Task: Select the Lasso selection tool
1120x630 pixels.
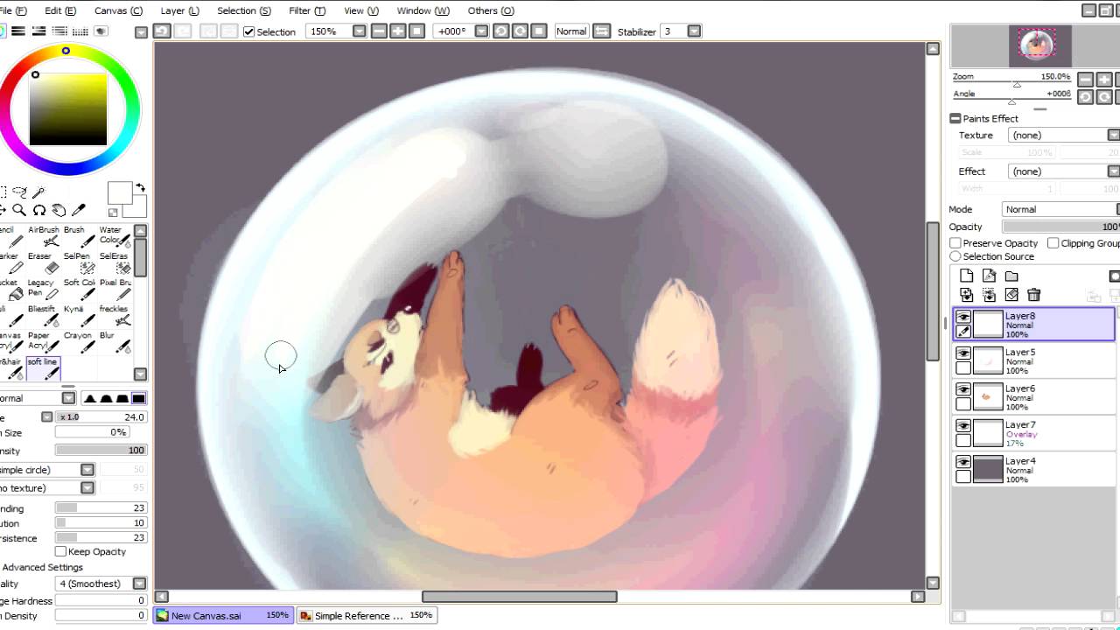Action: [19, 192]
